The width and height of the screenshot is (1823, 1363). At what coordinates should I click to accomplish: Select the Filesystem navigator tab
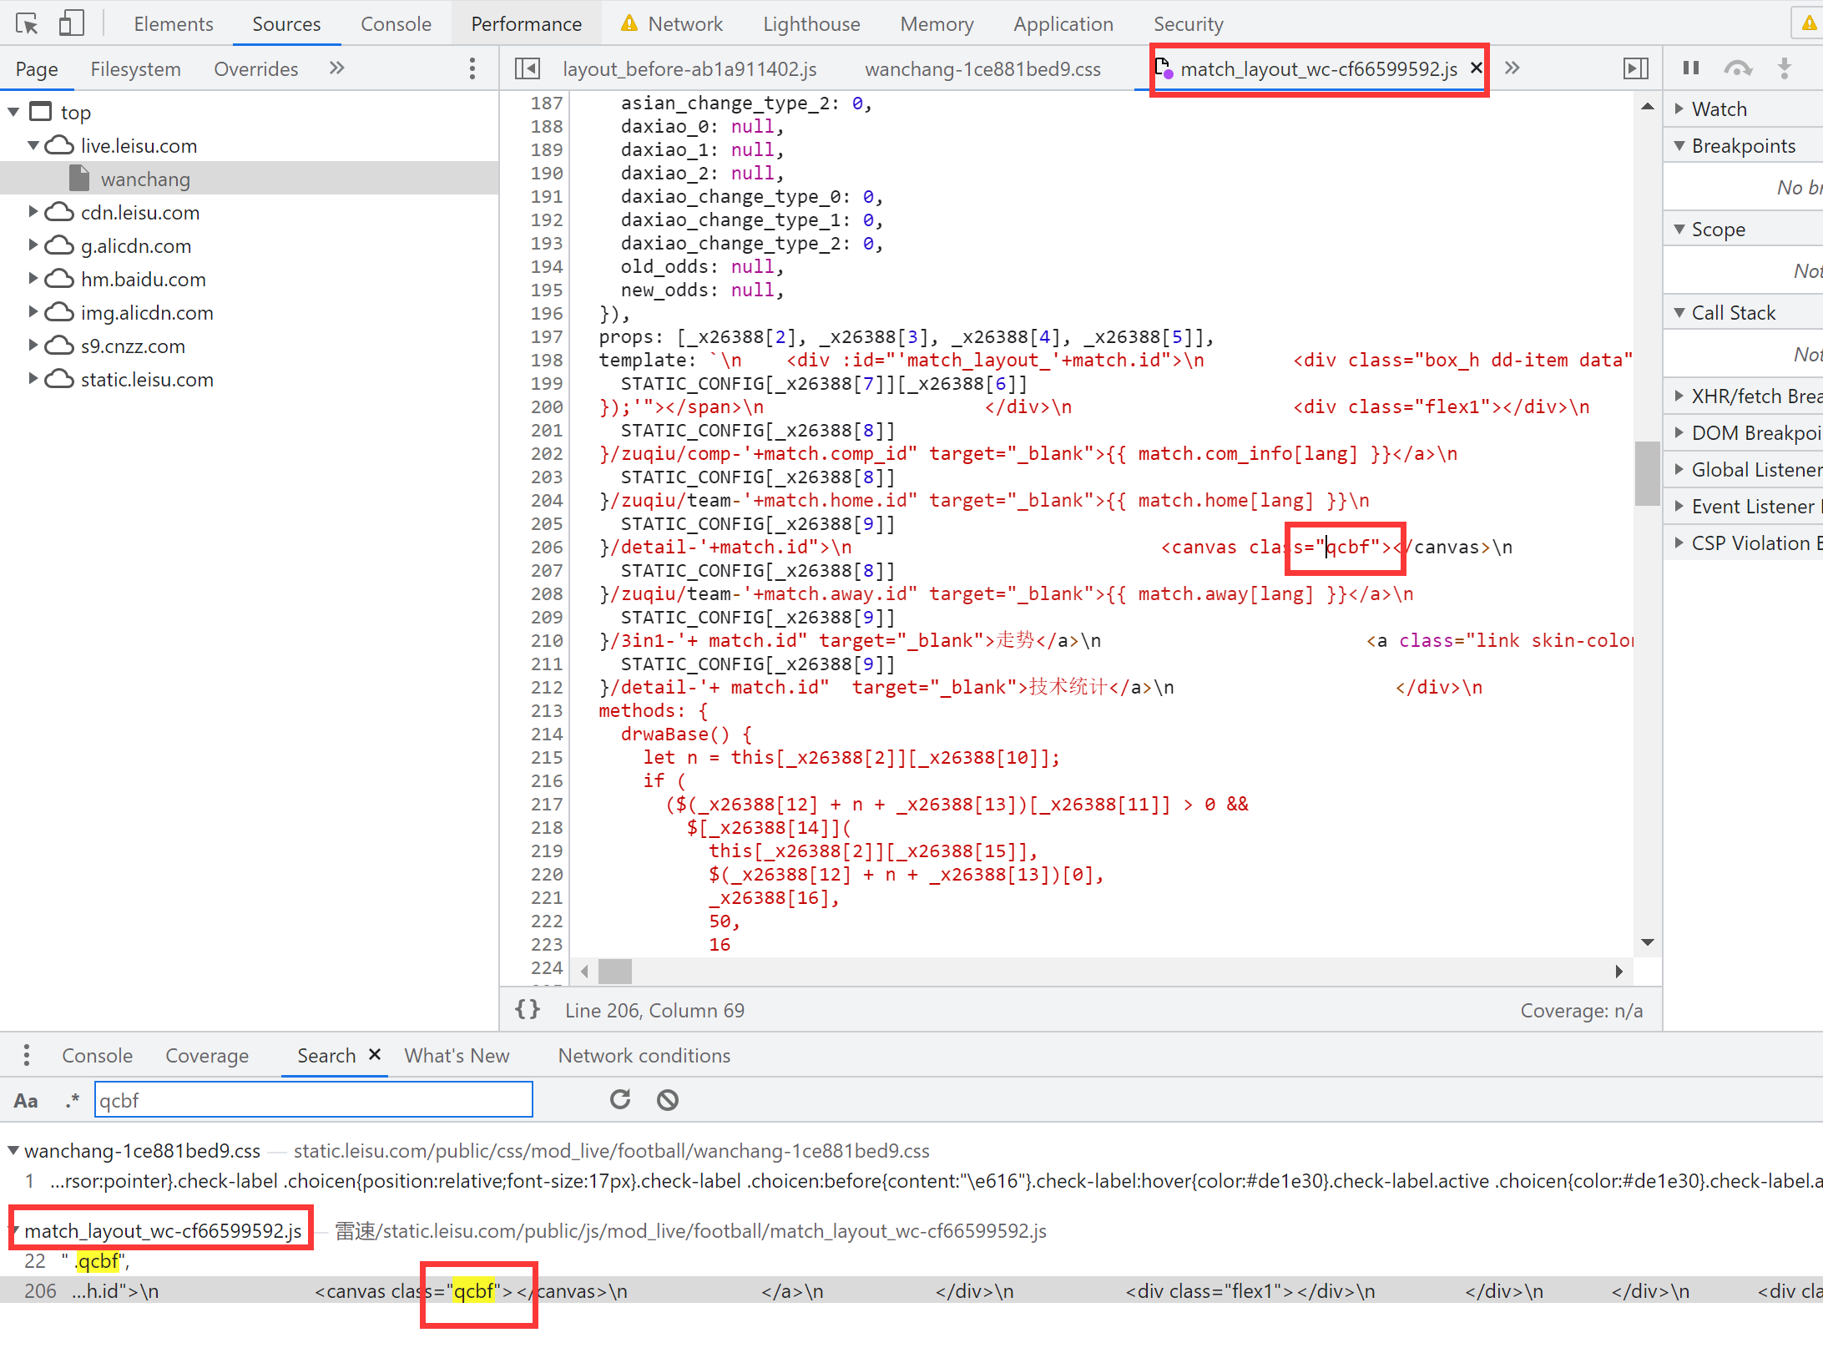point(135,68)
